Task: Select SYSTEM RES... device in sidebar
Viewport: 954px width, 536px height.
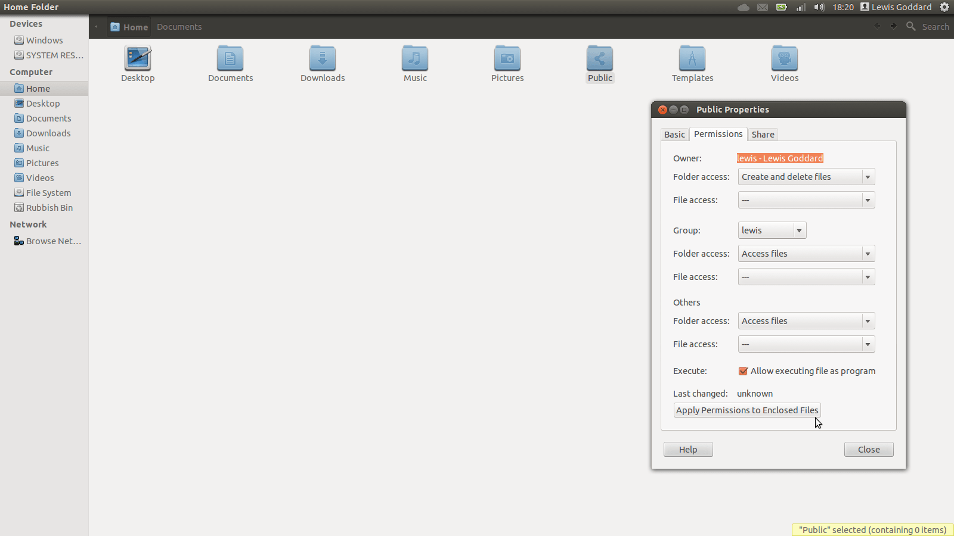Action: [x=44, y=55]
